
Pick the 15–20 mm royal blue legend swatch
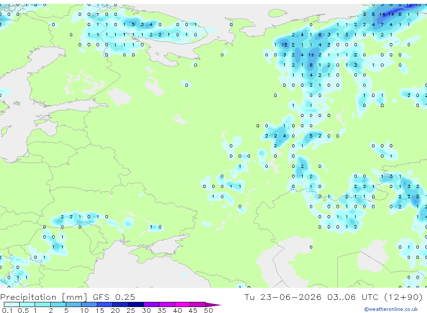(105, 304)
